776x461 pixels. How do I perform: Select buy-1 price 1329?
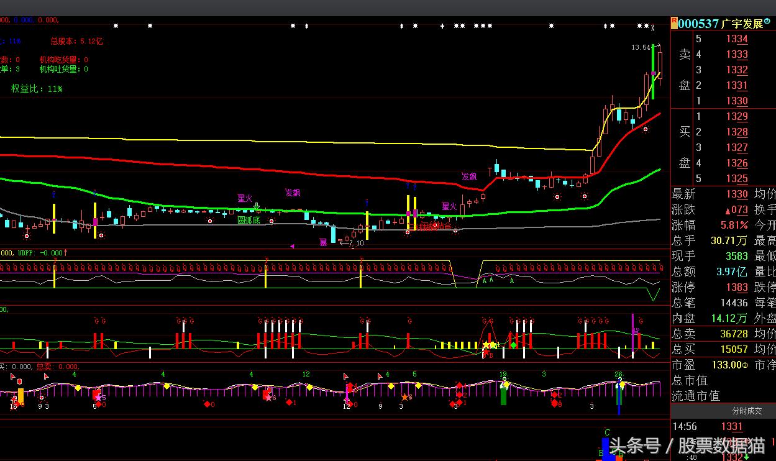point(737,117)
